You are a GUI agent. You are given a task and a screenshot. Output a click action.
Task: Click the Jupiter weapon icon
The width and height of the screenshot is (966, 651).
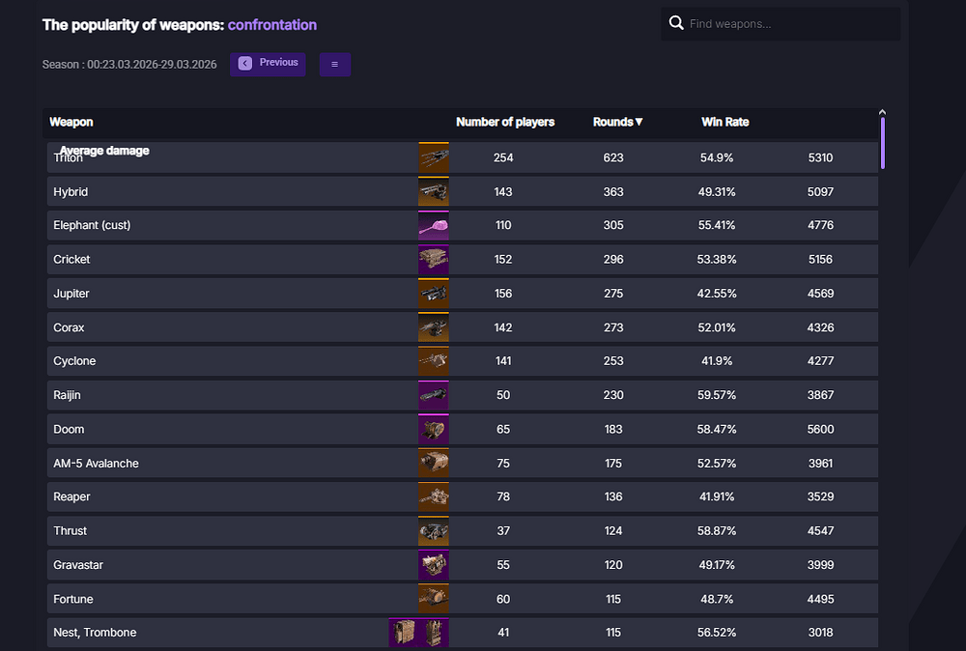pyautogui.click(x=434, y=294)
